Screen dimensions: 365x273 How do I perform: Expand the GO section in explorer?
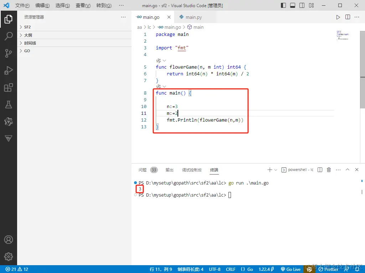point(74,51)
